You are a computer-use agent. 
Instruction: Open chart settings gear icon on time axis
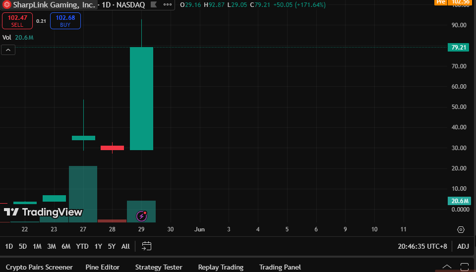(461, 229)
